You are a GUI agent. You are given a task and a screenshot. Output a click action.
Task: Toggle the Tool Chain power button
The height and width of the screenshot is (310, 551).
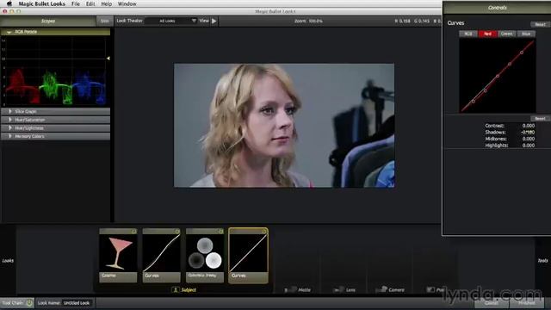coord(29,302)
